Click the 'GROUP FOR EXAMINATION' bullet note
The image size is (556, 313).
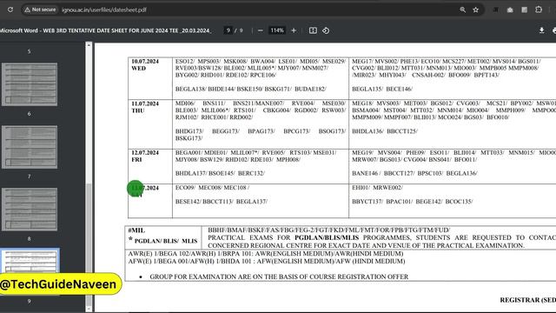pyautogui.click(x=279, y=276)
